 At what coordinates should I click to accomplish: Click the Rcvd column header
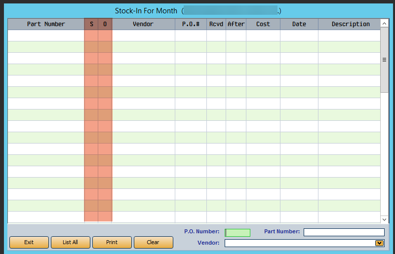216,24
